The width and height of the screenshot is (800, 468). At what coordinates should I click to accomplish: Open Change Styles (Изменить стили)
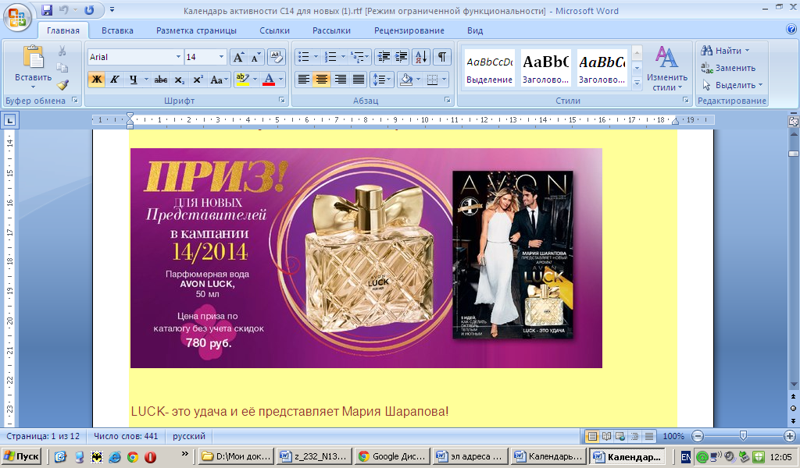(667, 69)
